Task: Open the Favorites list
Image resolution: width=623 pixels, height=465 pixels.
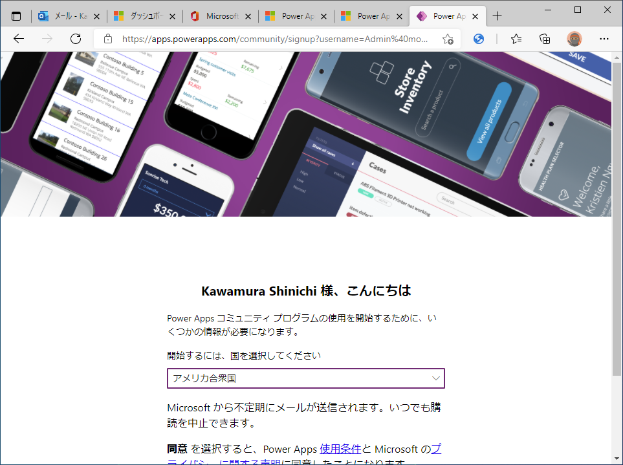Action: point(516,39)
